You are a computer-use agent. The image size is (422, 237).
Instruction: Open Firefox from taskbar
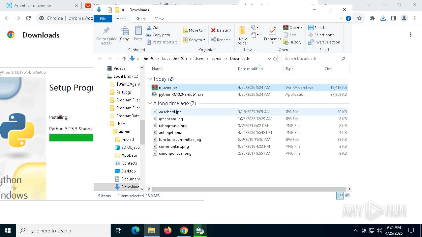pyautogui.click(x=168, y=230)
